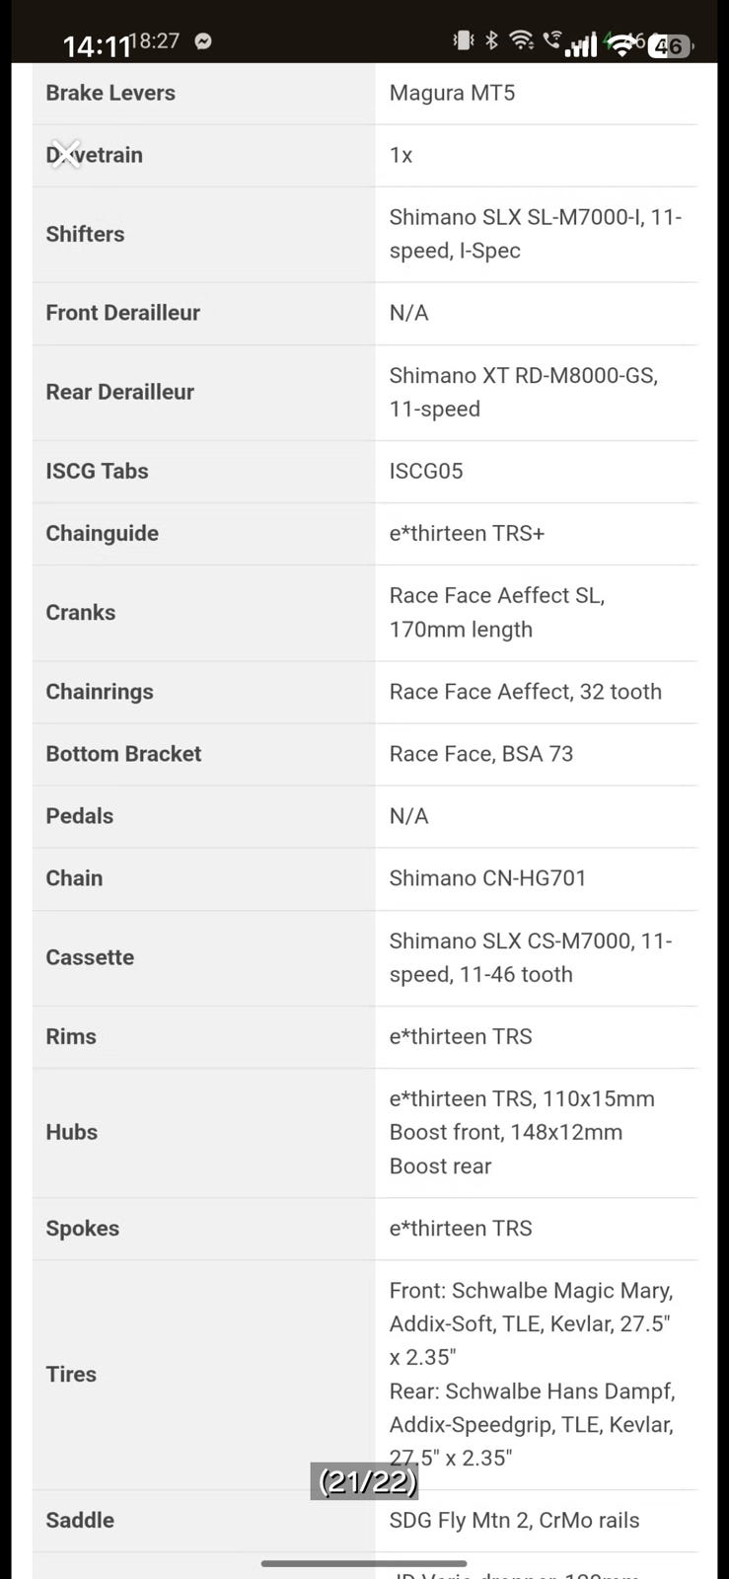The width and height of the screenshot is (729, 1579).
Task: Tap the vibrate mode status icon
Action: (x=463, y=40)
